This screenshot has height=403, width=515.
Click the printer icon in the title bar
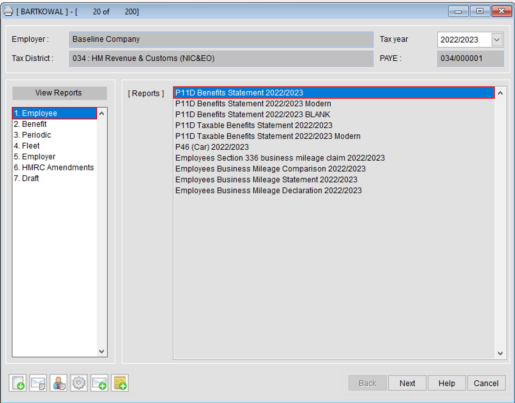coord(8,11)
